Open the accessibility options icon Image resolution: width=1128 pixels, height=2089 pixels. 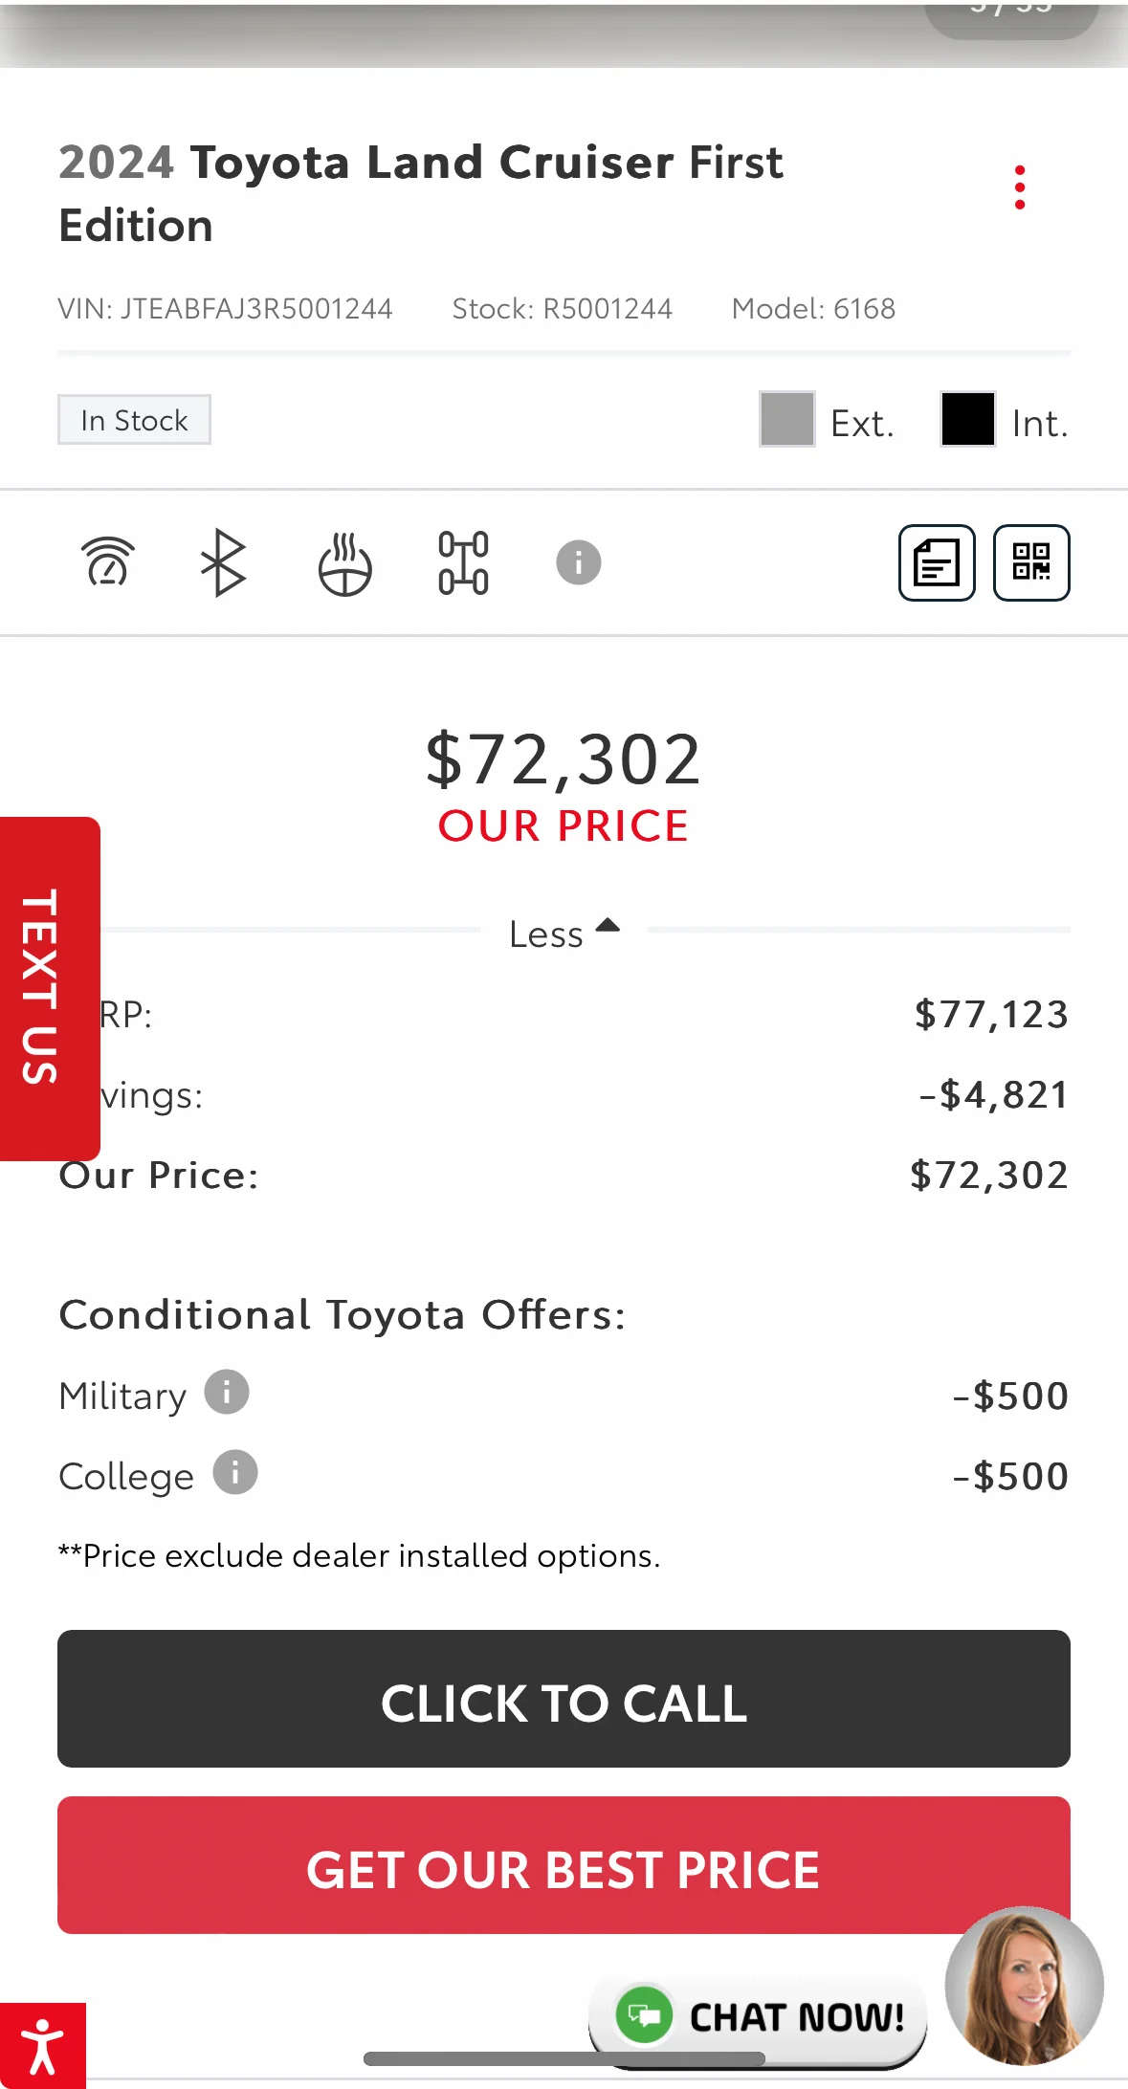tap(43, 2046)
